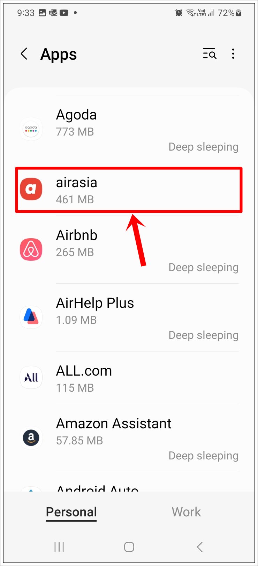The image size is (258, 566).
Task: Open the Agoda app icon
Action: [31, 129]
